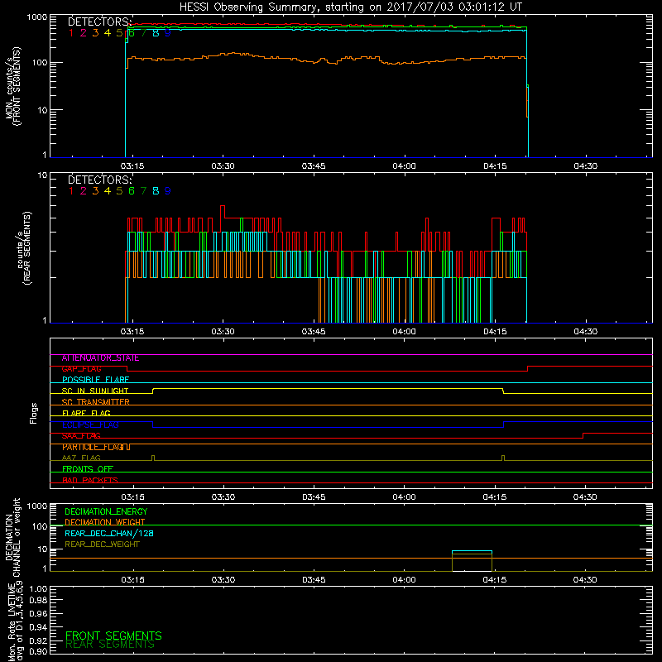Screen dimensions: 662x662
Task: Click the DECIMATION_WEIGHT legend label
Action: tap(105, 523)
